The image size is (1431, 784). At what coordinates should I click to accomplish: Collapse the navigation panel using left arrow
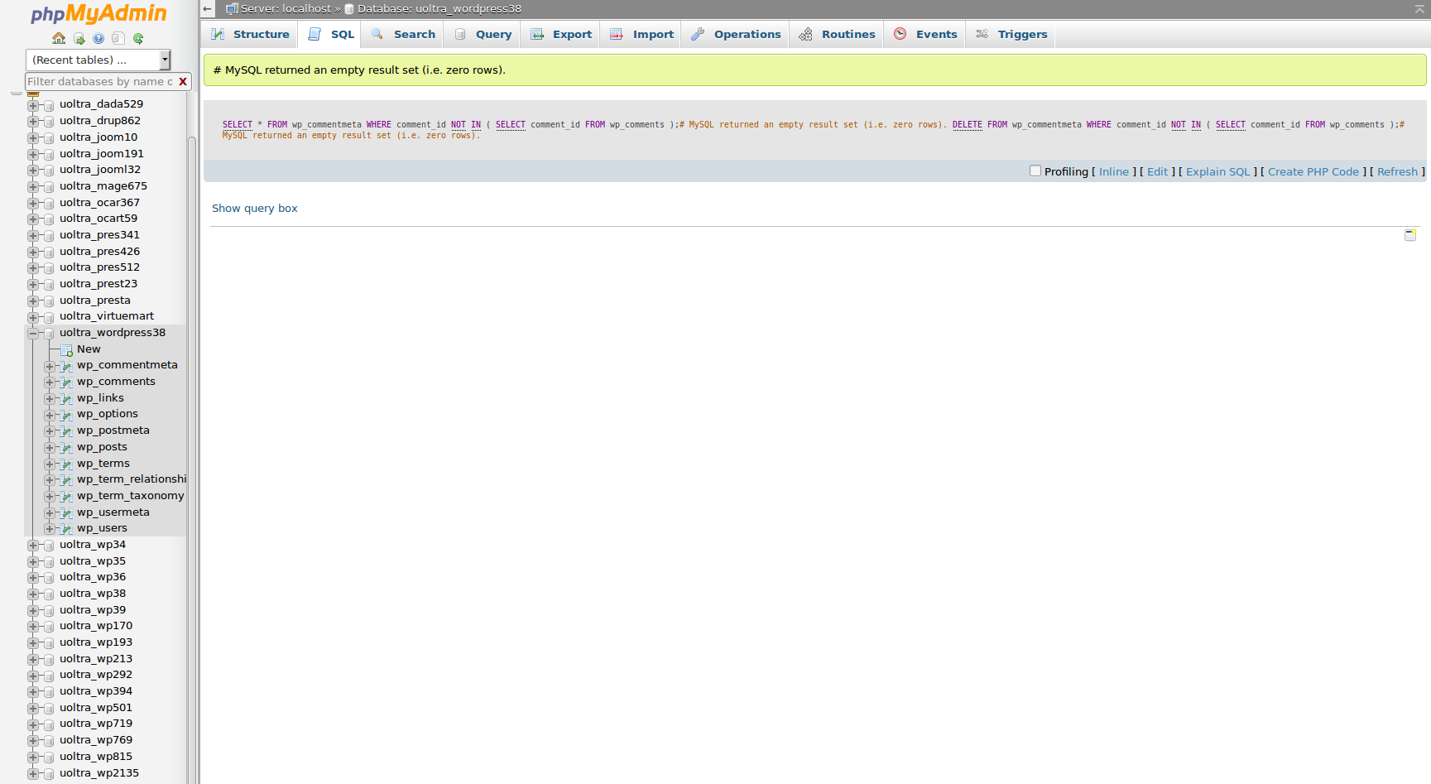coord(208,9)
